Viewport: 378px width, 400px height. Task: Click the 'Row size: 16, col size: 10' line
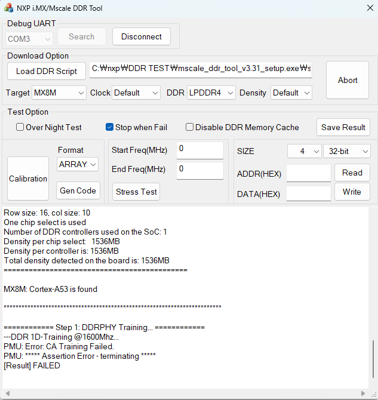[x=47, y=213]
